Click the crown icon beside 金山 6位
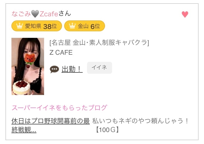Viewport: 204px width, 144px height. tap(72, 26)
